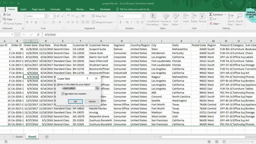
Task: Apply Percent Style icon
Action: click(x=127, y=22)
